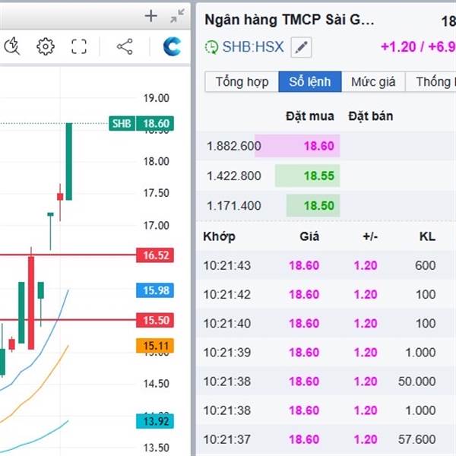Viewport: 456px width, 456px height.
Task: Switch to Mức giá tab
Action: 373,82
